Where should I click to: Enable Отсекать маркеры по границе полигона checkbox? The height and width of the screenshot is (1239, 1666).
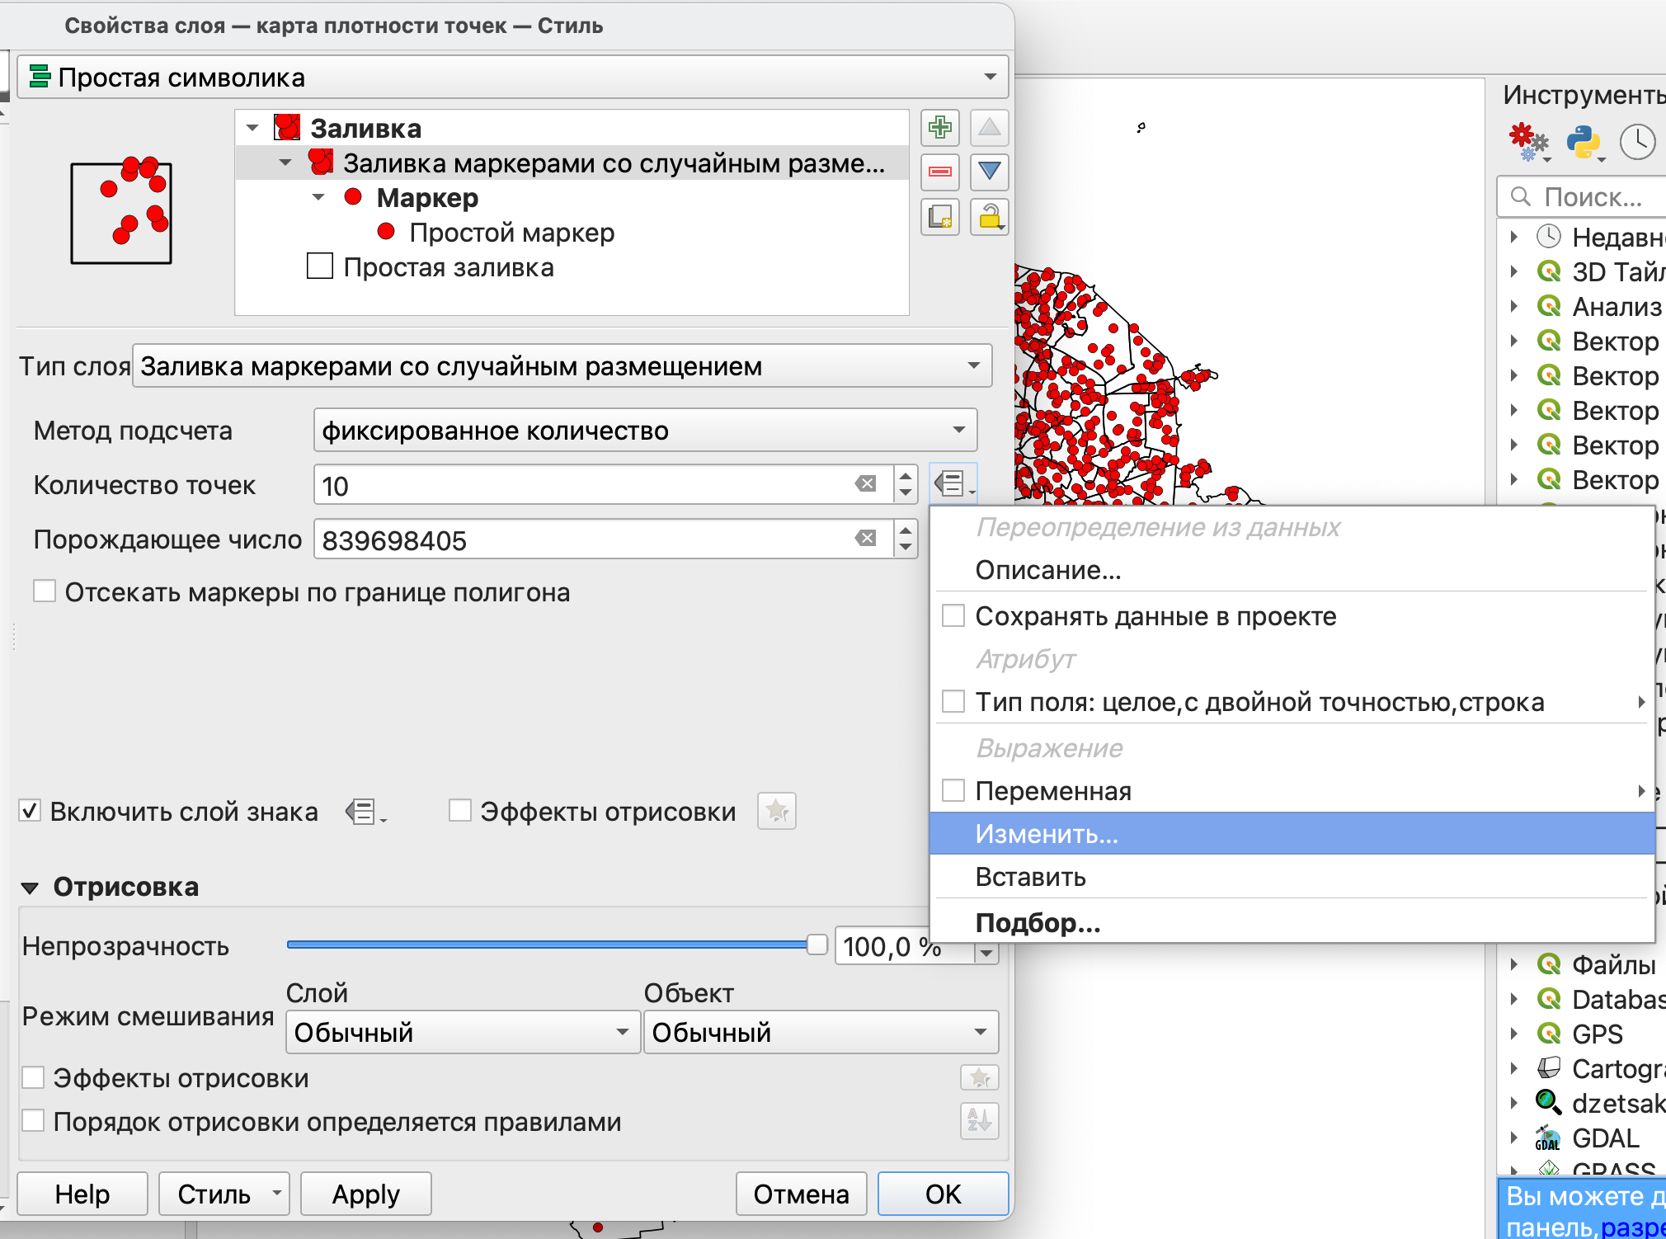45,591
